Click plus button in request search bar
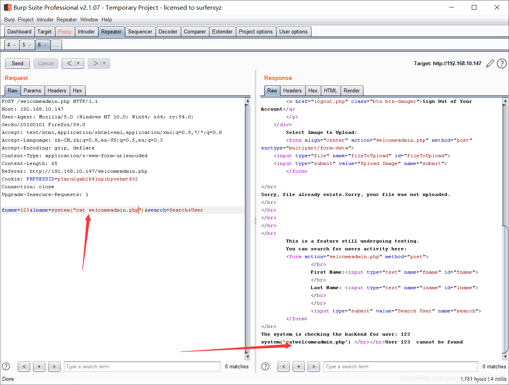Viewport: 509px width, 385px height. click(x=39, y=366)
